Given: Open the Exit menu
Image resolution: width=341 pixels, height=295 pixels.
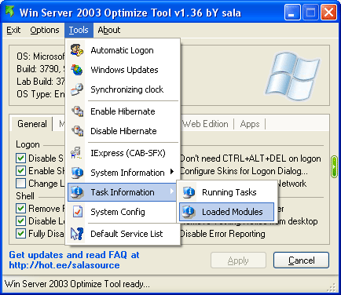Looking at the screenshot, I should tap(13, 30).
